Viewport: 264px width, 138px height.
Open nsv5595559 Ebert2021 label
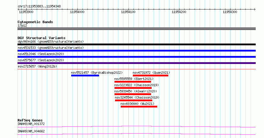[x=134, y=79]
